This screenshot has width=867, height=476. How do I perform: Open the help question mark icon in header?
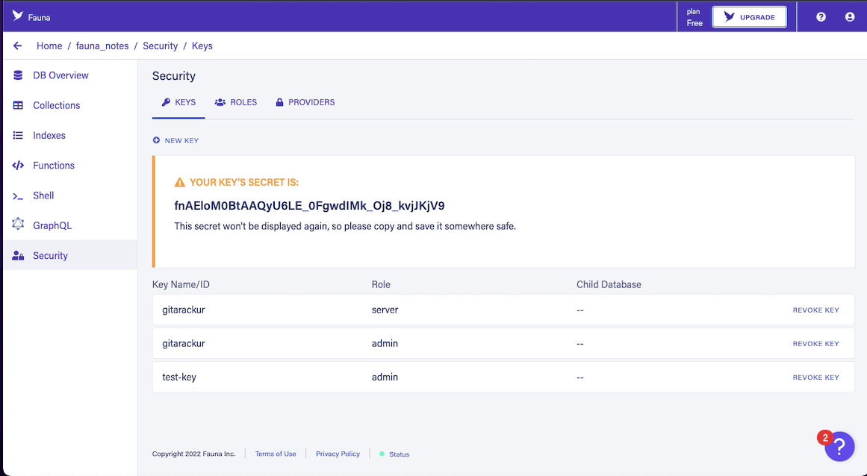pos(821,17)
